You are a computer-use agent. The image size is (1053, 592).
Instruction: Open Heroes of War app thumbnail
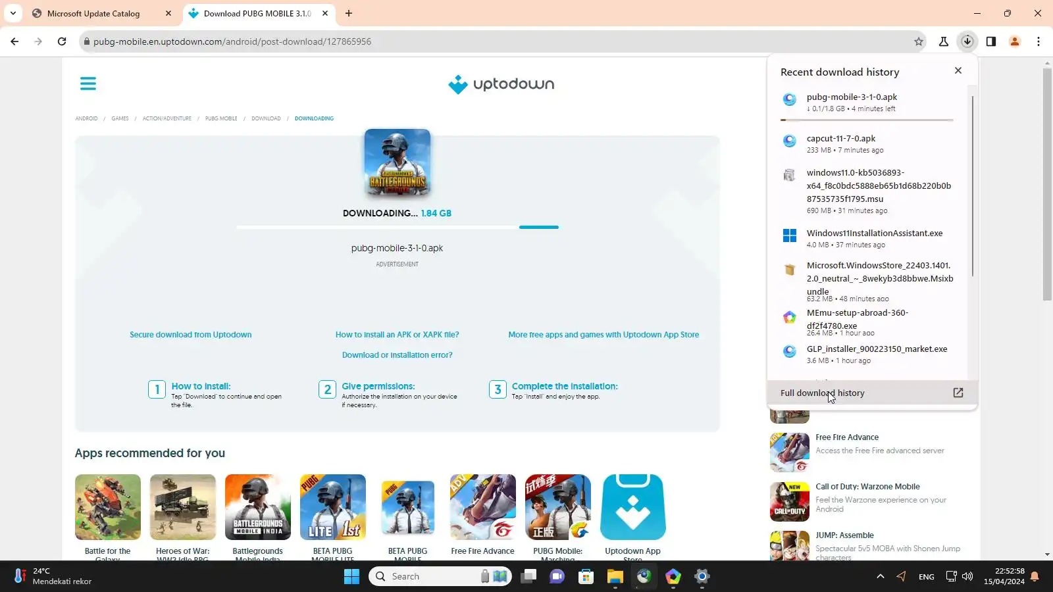tap(183, 507)
